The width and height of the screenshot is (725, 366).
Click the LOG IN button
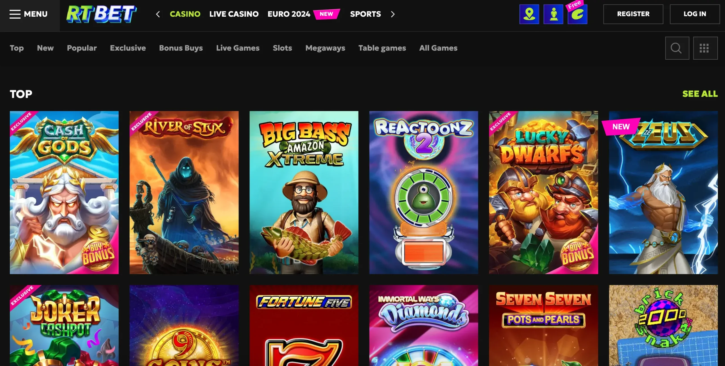click(x=695, y=14)
